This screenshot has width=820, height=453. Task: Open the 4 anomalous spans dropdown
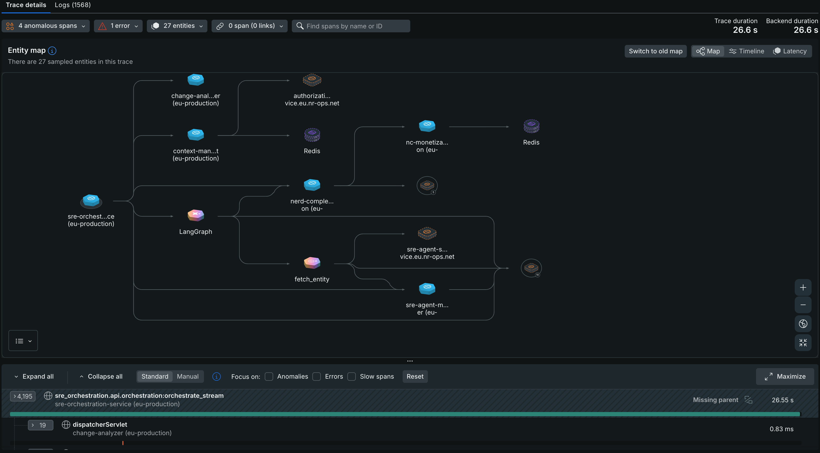46,26
